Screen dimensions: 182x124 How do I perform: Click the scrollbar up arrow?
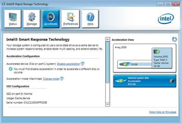(107, 39)
